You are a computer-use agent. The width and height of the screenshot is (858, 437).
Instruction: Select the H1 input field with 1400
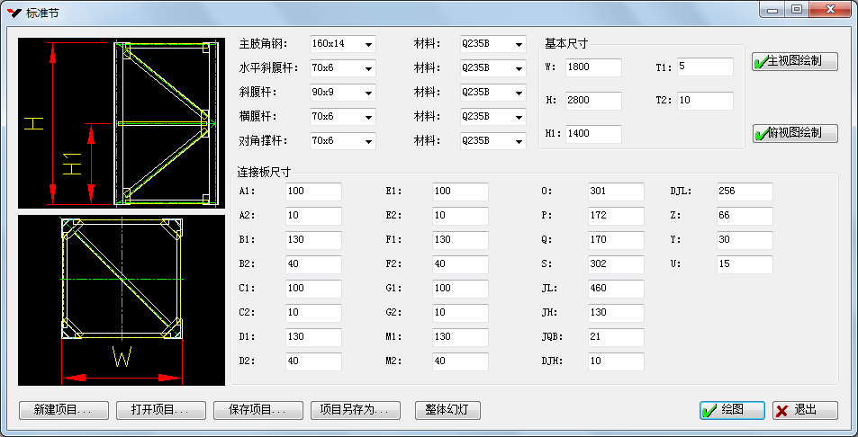[593, 133]
